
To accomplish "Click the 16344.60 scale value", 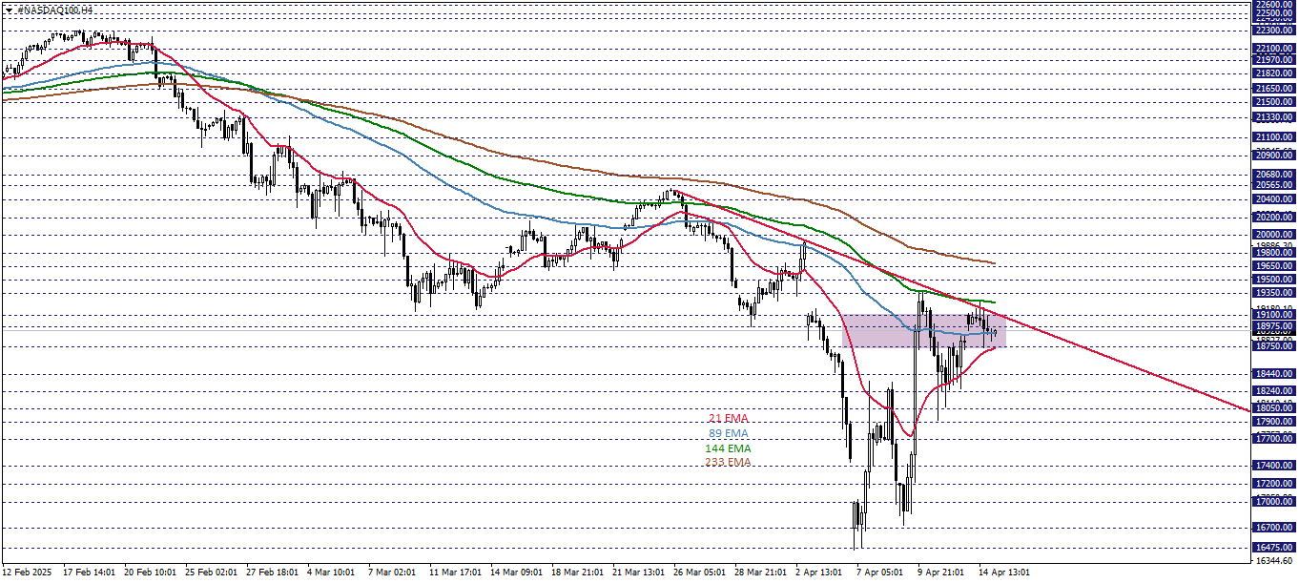I will tap(1275, 561).
